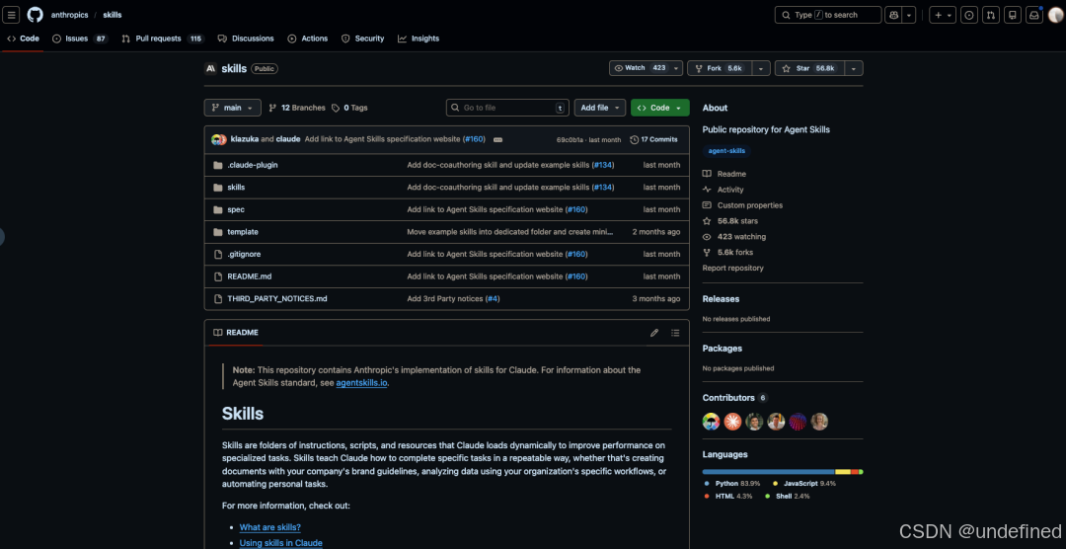Click the klazuka author avatar
The height and width of the screenshot is (549, 1066).
[x=217, y=139]
